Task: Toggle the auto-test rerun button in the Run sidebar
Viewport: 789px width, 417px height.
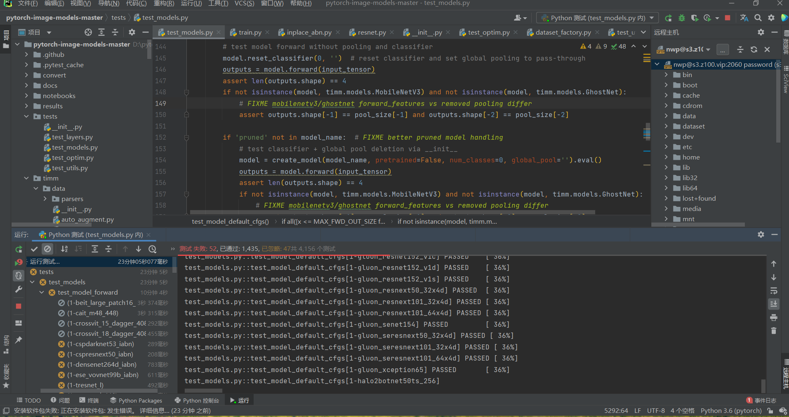Action: point(19,276)
